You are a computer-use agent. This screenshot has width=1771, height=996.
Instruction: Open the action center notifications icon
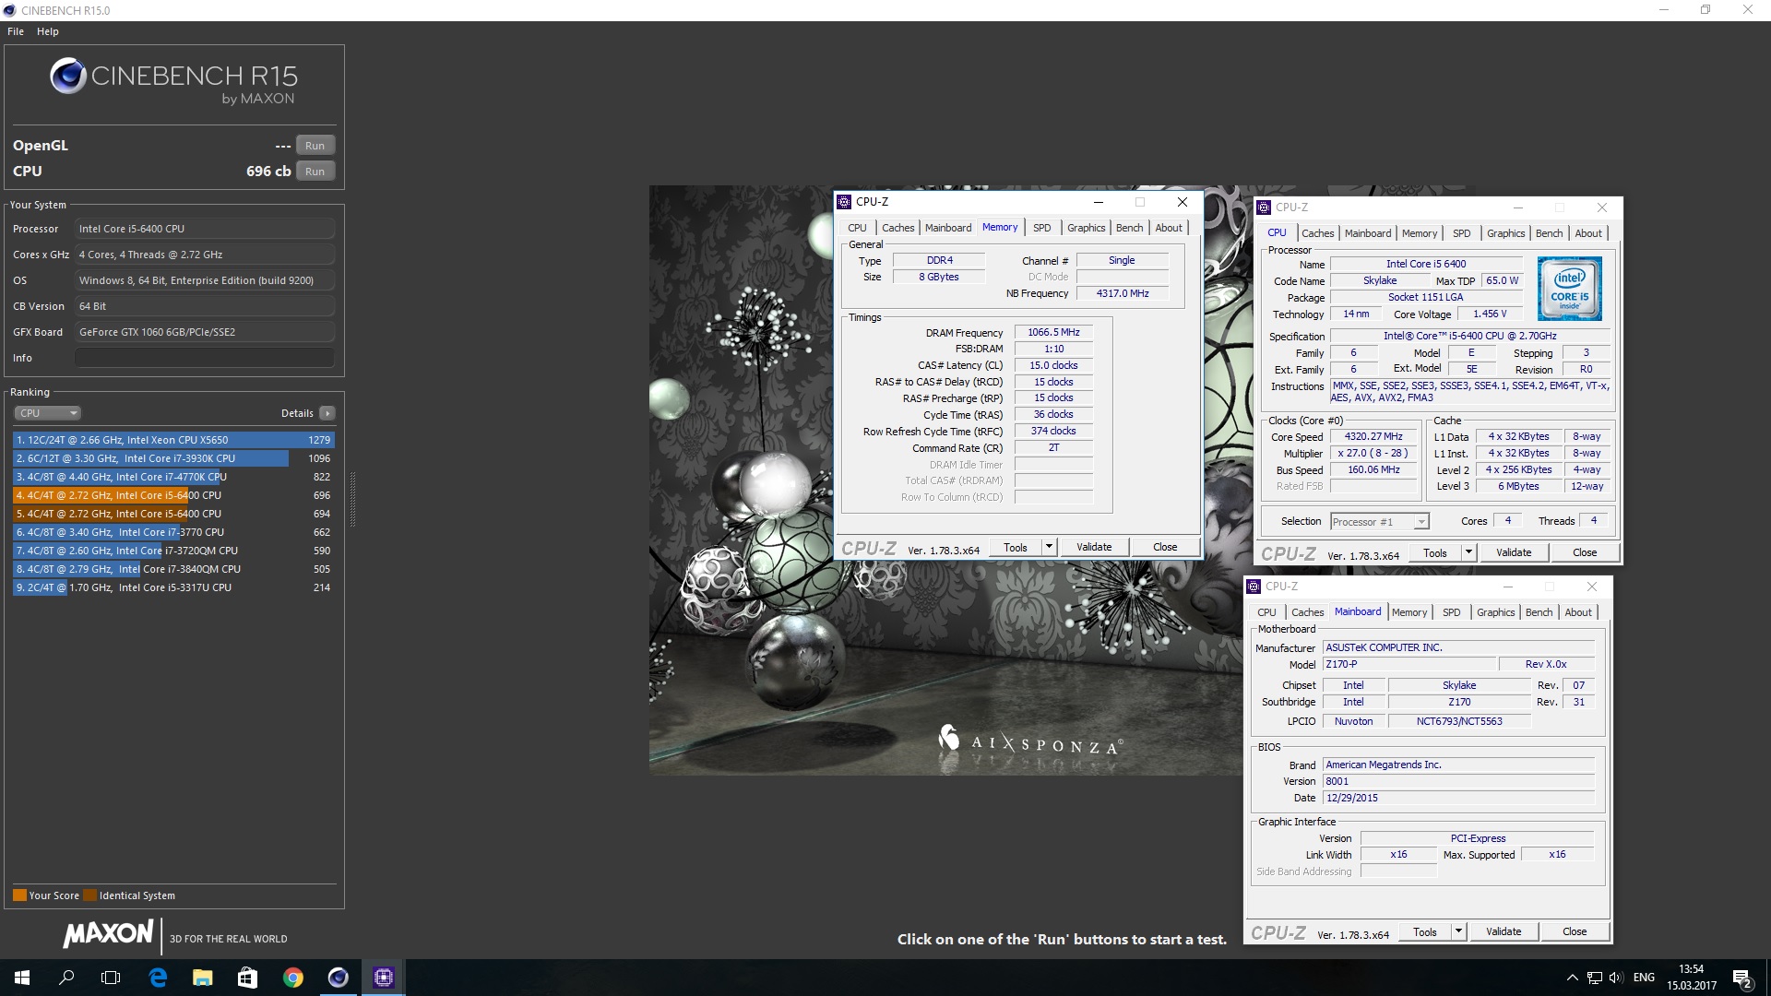point(1741,978)
